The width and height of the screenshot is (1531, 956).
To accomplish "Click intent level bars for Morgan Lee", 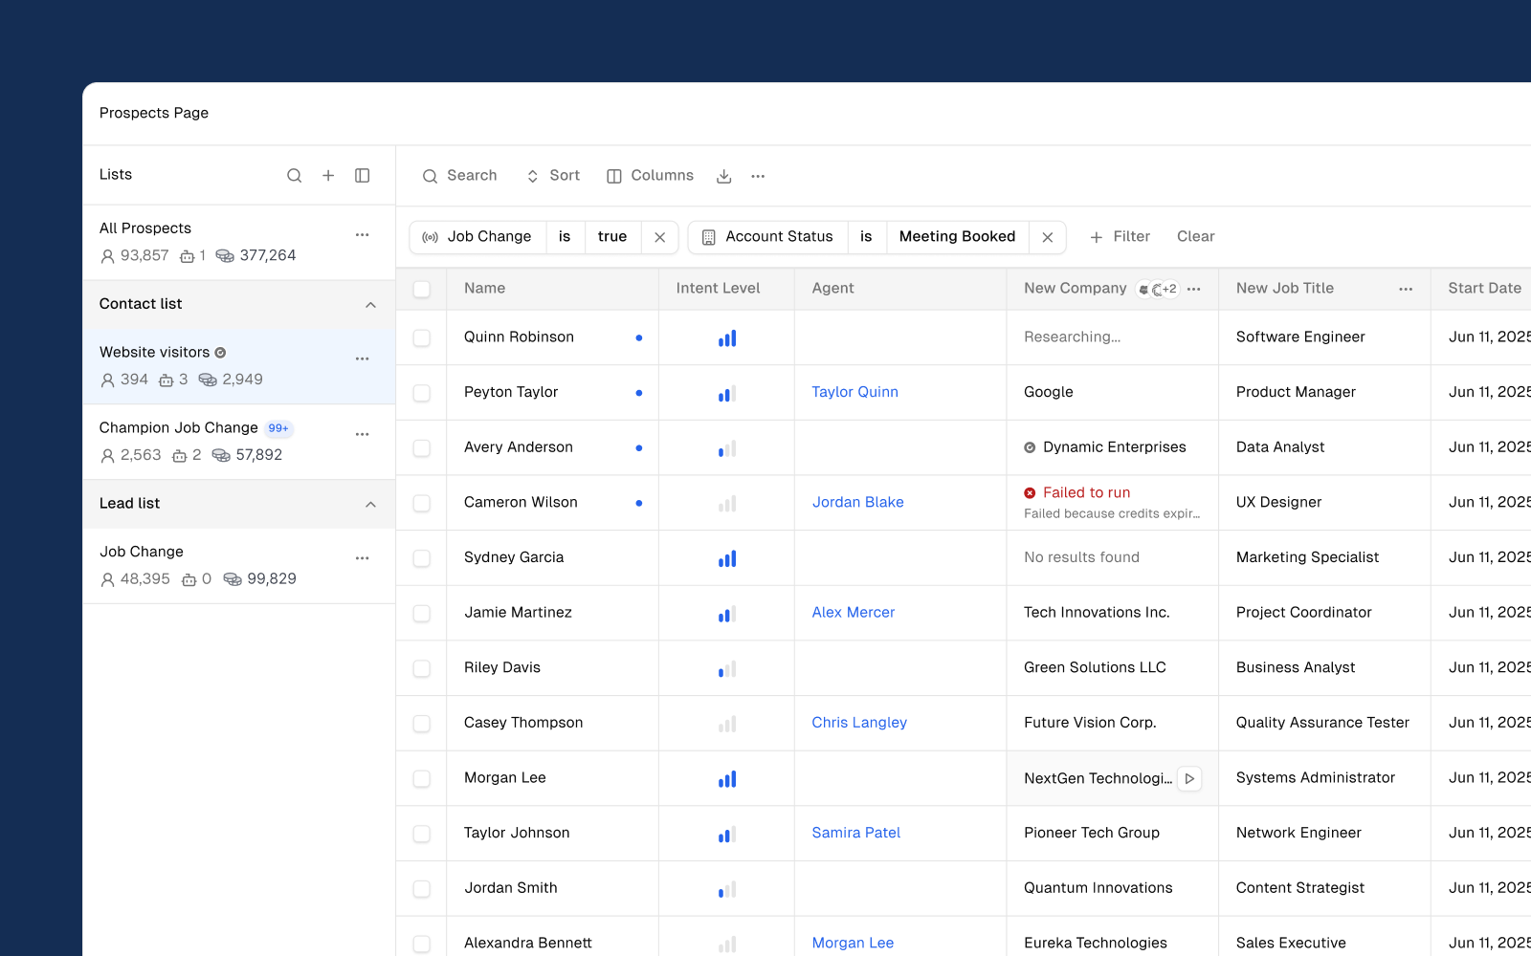I will point(727,779).
